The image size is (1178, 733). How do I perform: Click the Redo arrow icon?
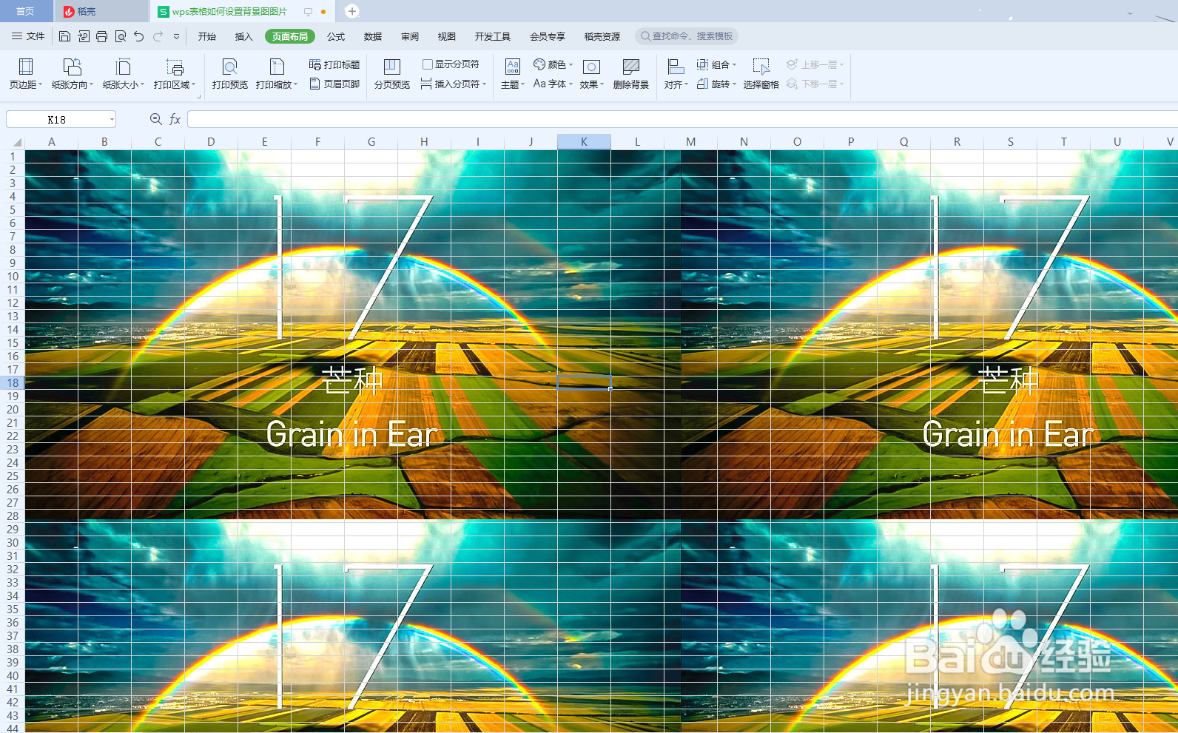158,36
